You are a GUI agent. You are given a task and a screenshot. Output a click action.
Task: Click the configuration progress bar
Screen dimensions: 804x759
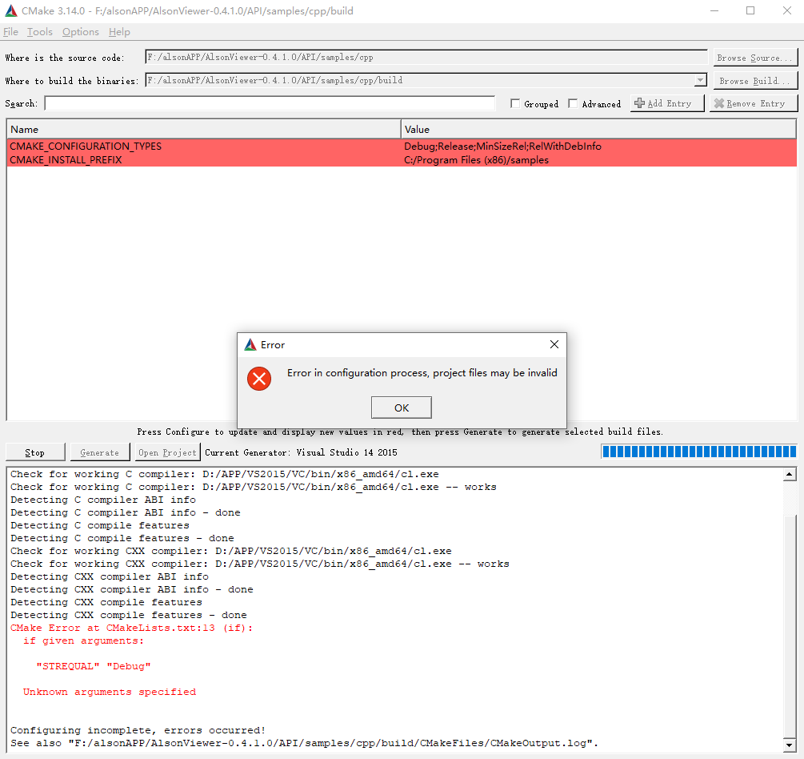click(x=698, y=452)
